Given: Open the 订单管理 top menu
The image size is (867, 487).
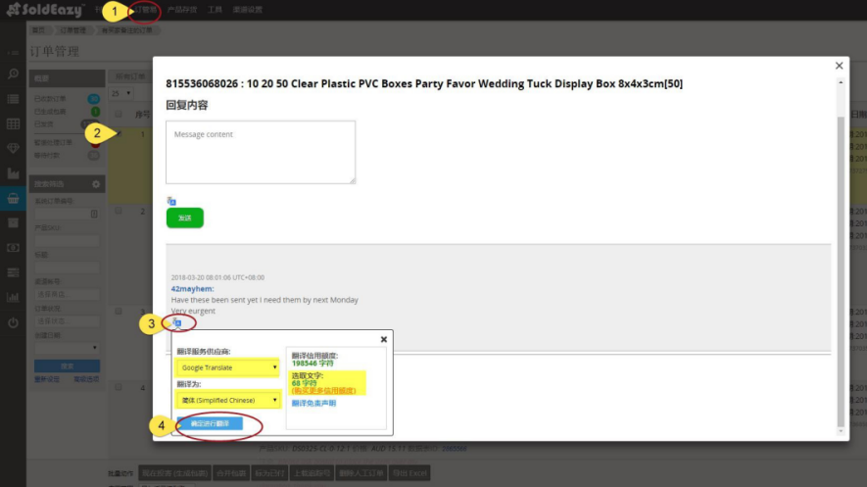Looking at the screenshot, I should (145, 10).
